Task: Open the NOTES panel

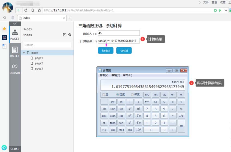Action: [x=15, y=52]
